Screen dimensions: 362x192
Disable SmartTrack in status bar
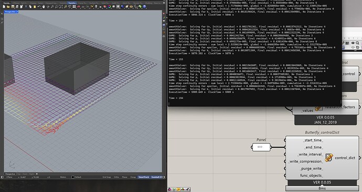144,177
